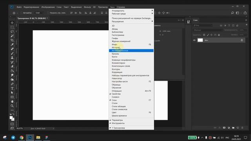Open the Слой auto-select dropdown
Screen dimensions: 251x141
[x=40, y=13]
